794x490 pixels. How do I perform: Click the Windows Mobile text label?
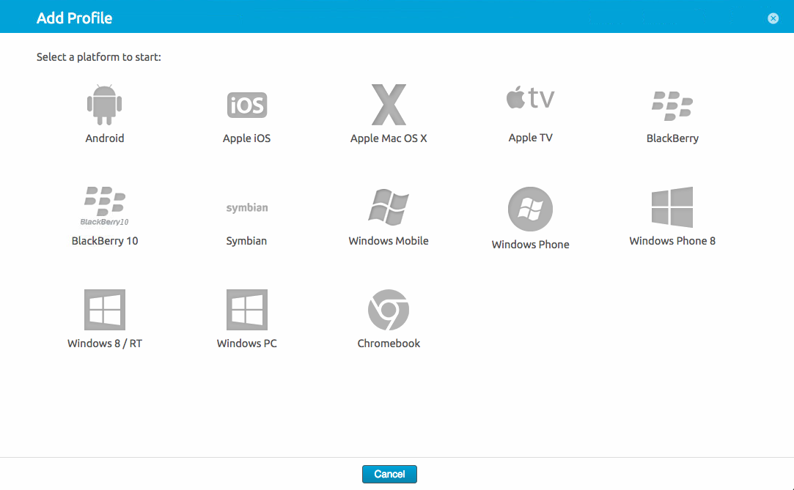[389, 241]
